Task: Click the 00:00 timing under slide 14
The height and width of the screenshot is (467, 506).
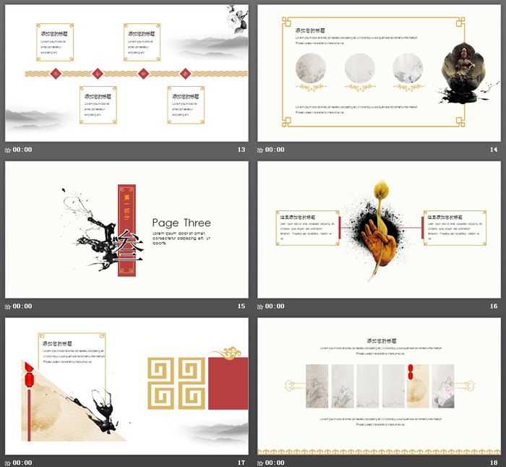Action: point(275,150)
